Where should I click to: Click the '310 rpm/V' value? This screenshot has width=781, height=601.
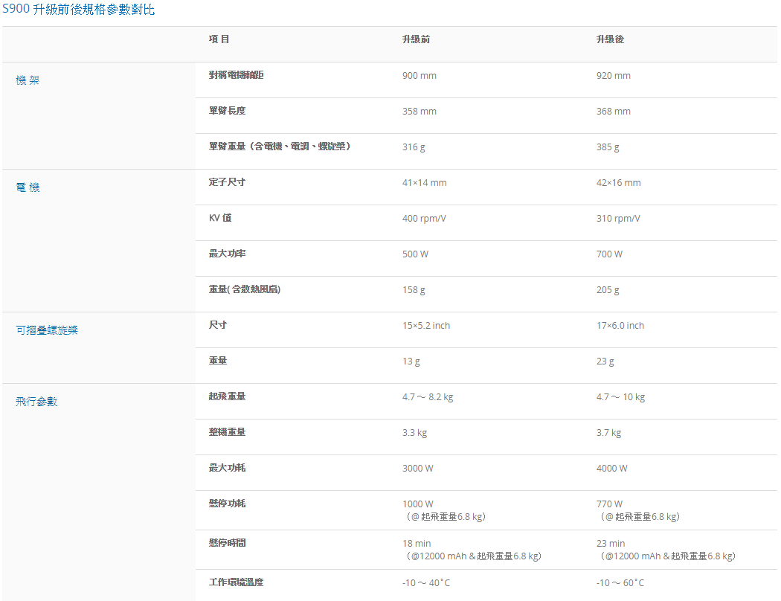[619, 219]
